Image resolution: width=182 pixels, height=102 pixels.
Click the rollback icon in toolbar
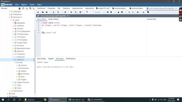click(133, 12)
